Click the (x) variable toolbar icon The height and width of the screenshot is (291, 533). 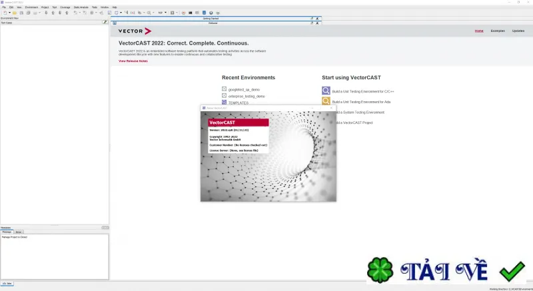133,13
